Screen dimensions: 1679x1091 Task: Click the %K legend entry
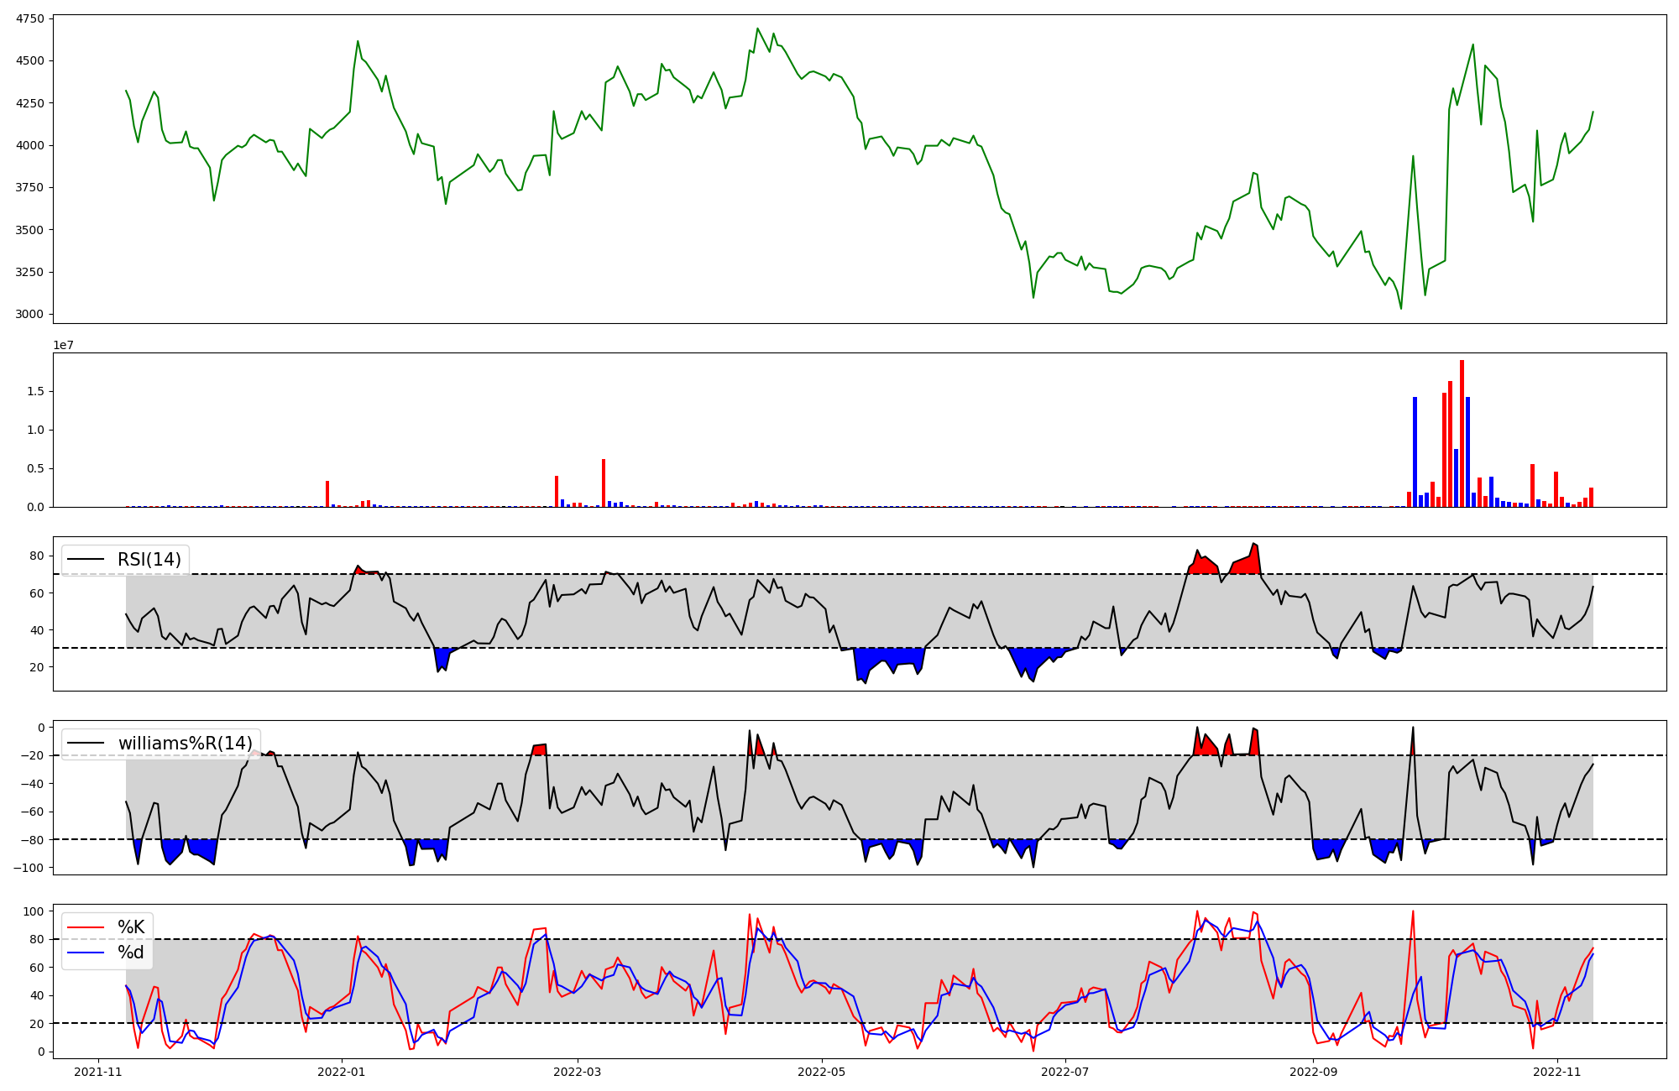point(131,927)
